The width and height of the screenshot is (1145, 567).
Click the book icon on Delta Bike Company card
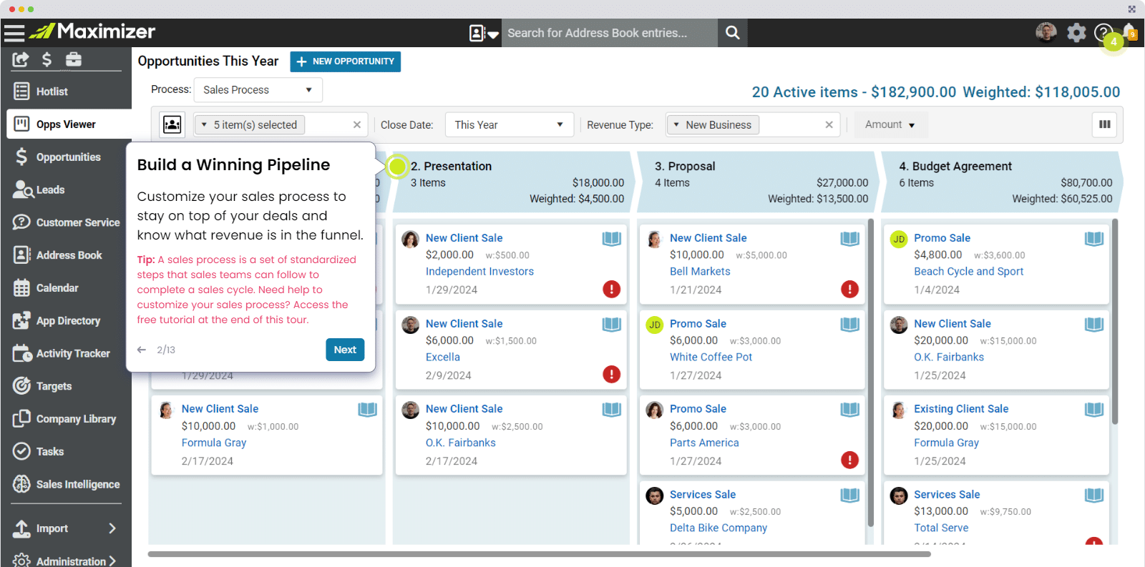(850, 495)
